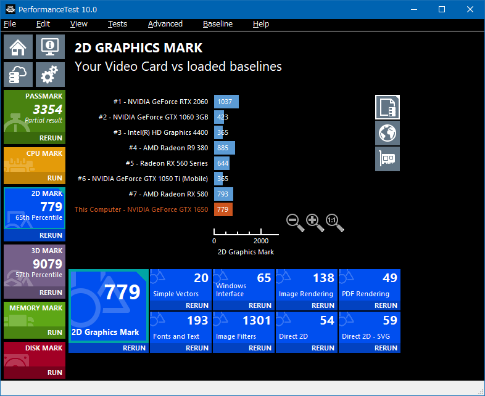Click the export results document icon

pos(388,107)
